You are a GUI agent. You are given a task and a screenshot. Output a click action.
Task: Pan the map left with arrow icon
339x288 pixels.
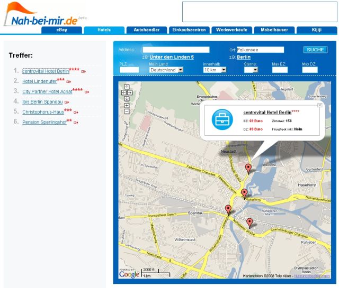click(x=124, y=92)
